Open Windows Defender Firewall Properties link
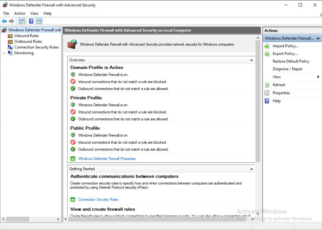Screen dimensions: 322x230 (107, 159)
